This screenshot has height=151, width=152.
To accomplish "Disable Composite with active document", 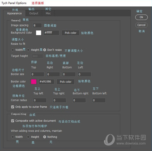I will coord(13,121).
